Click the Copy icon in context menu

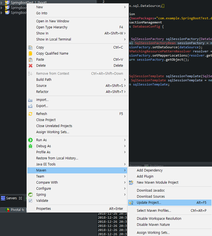[30, 48]
